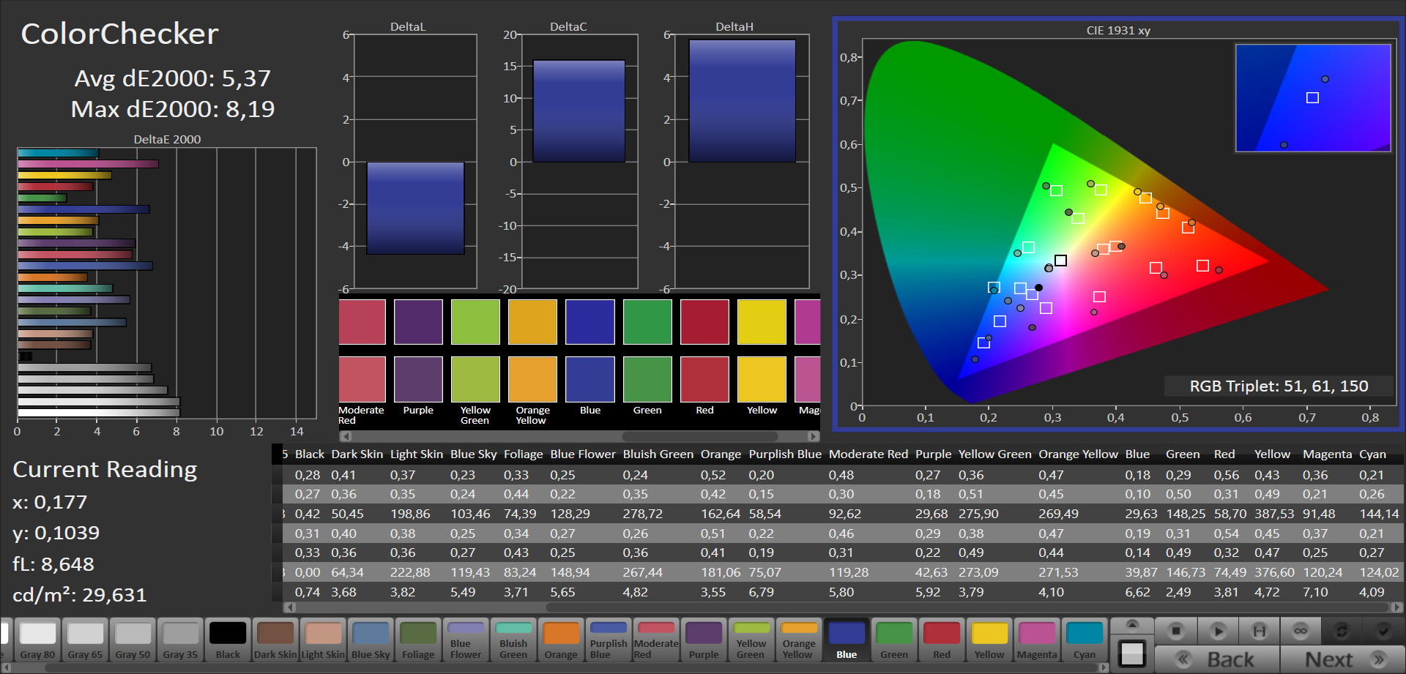1406x674 pixels.
Task: Pick the Blue Sky patch
Action: (371, 640)
